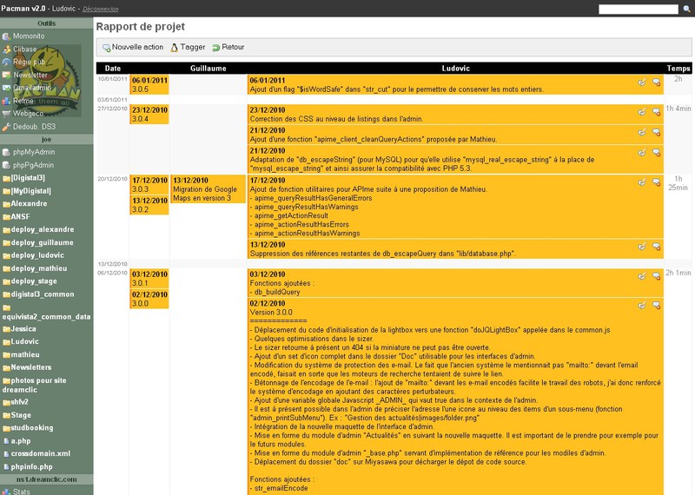The image size is (695, 495).
Task: Click the delete icon on the apime_client_cleanQueryActions entry
Action: [657, 132]
